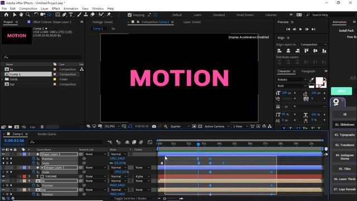Click the Home icon in toolbar
The height and width of the screenshot is (201, 357).
point(6,15)
